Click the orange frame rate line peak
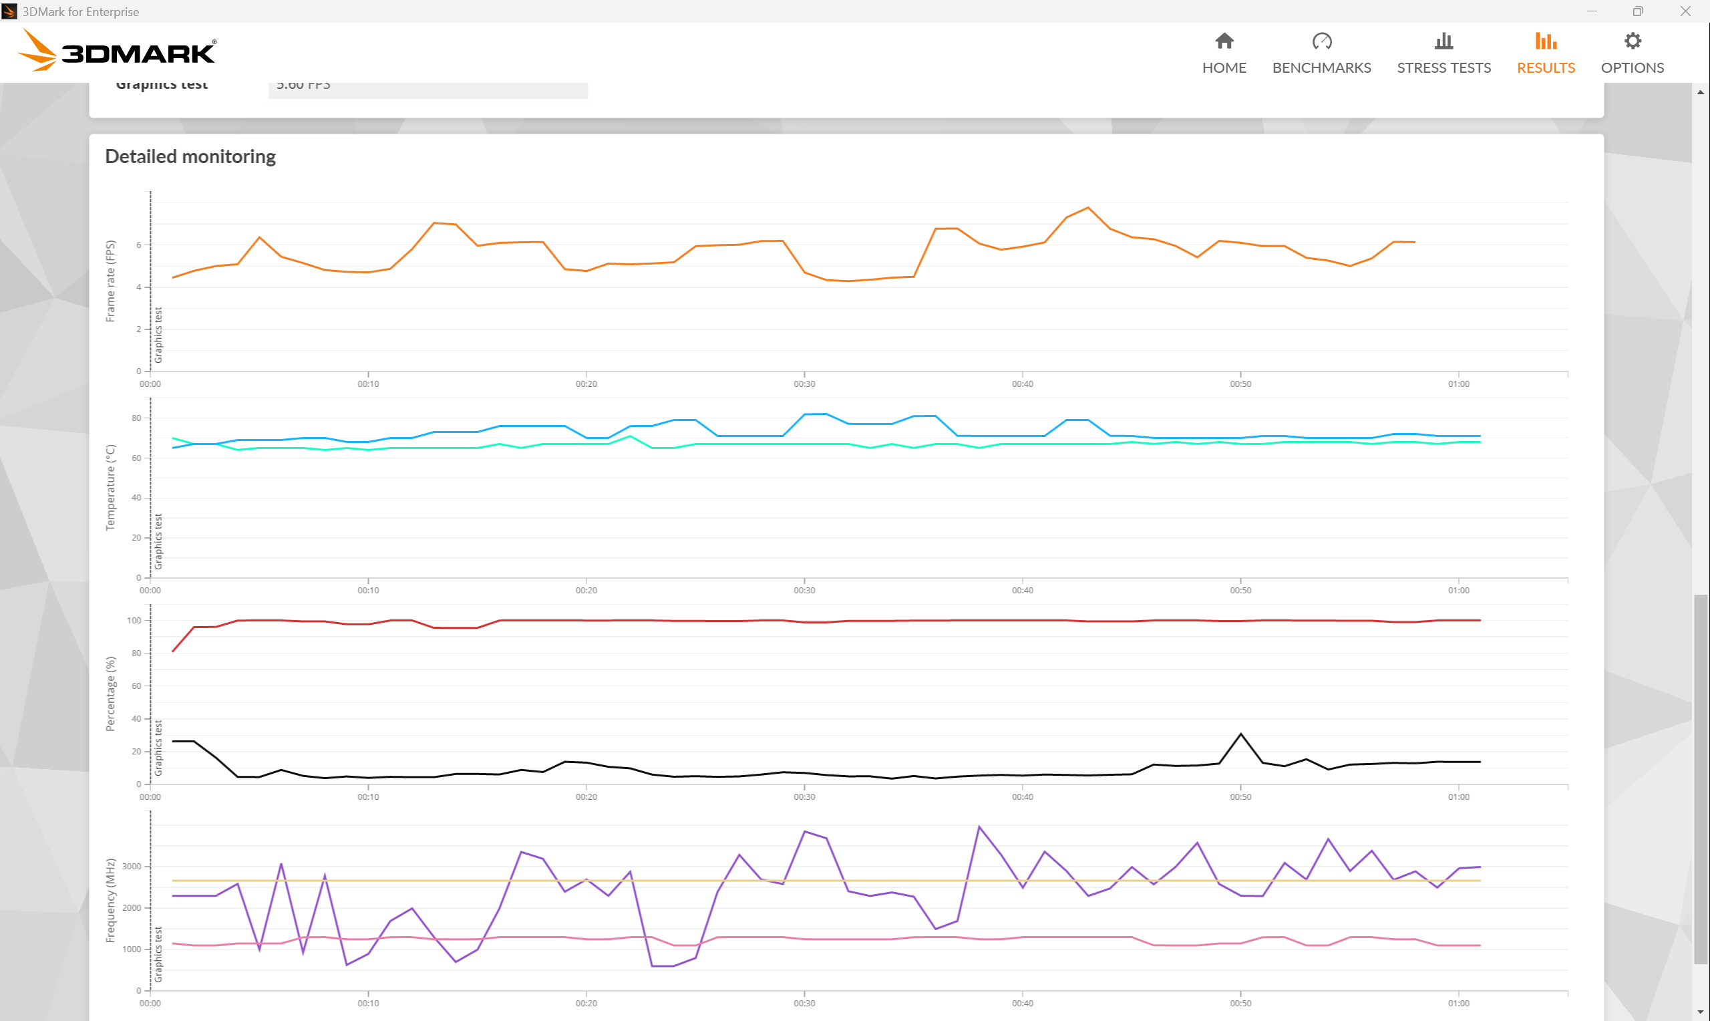1710x1021 pixels. pos(1087,208)
